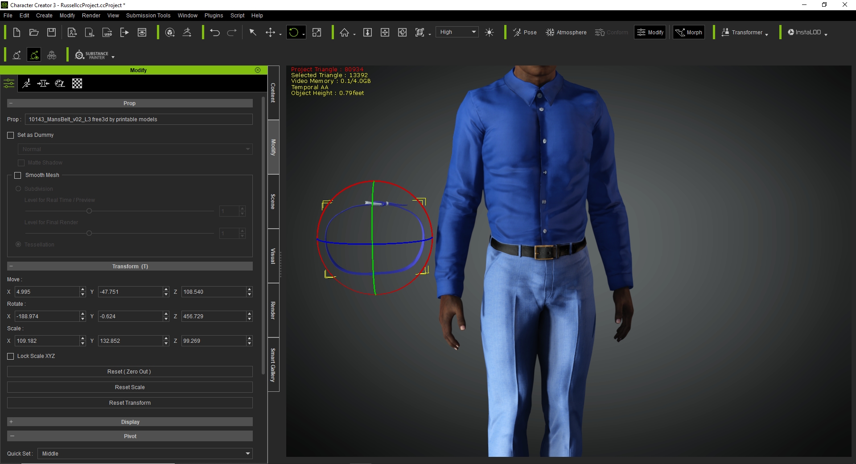Open the Quick Set Middle dropdown

click(x=145, y=453)
